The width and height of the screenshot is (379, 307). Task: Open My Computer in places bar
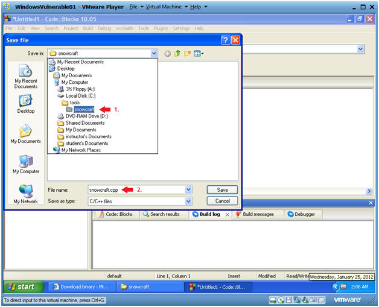26,164
